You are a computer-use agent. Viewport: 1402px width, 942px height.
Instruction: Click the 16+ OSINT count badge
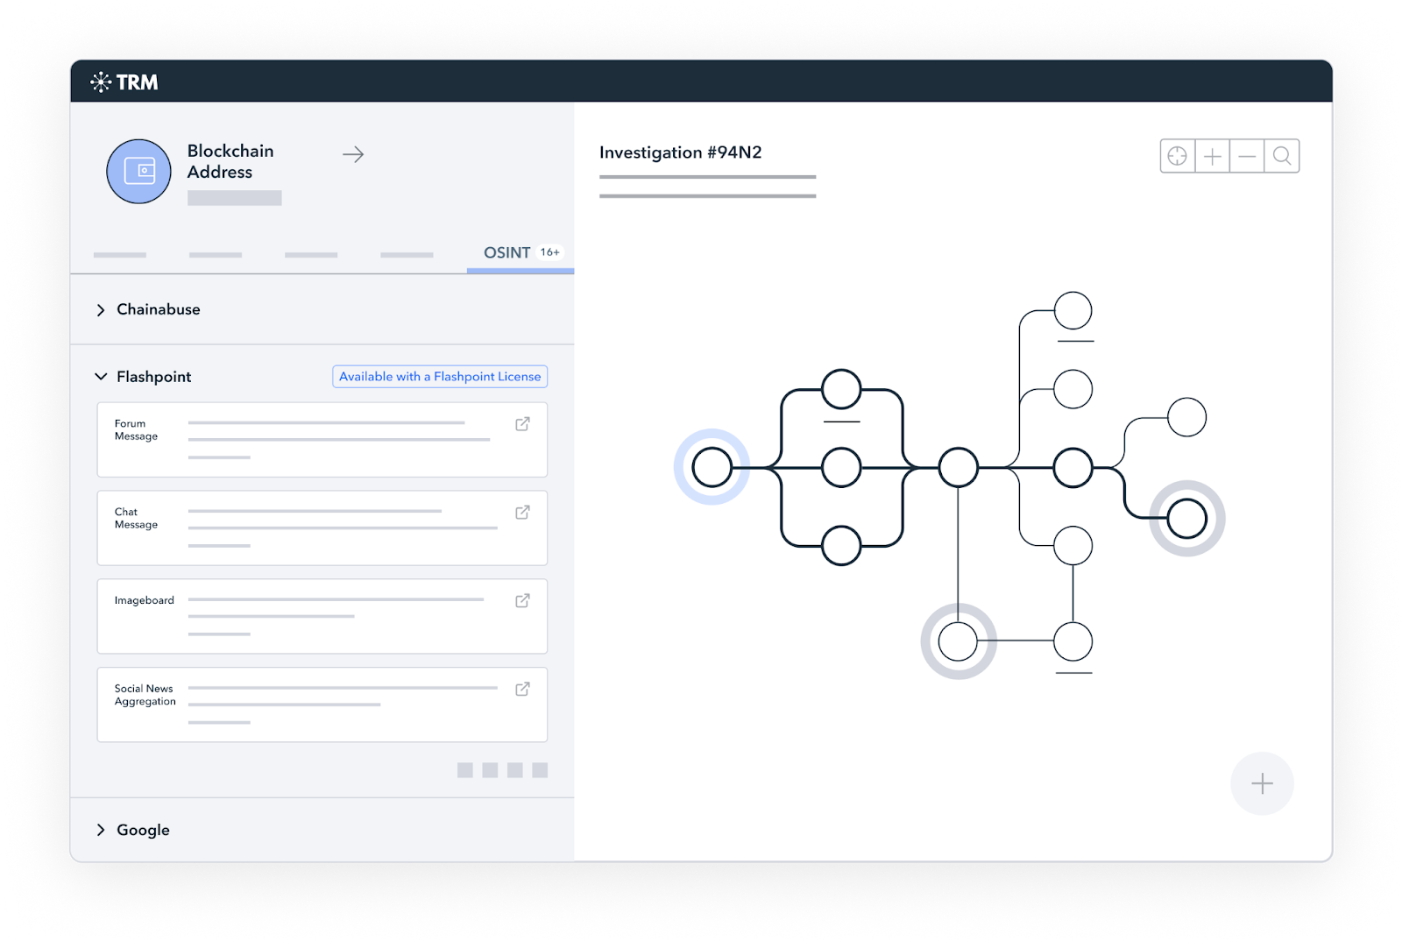pos(550,252)
